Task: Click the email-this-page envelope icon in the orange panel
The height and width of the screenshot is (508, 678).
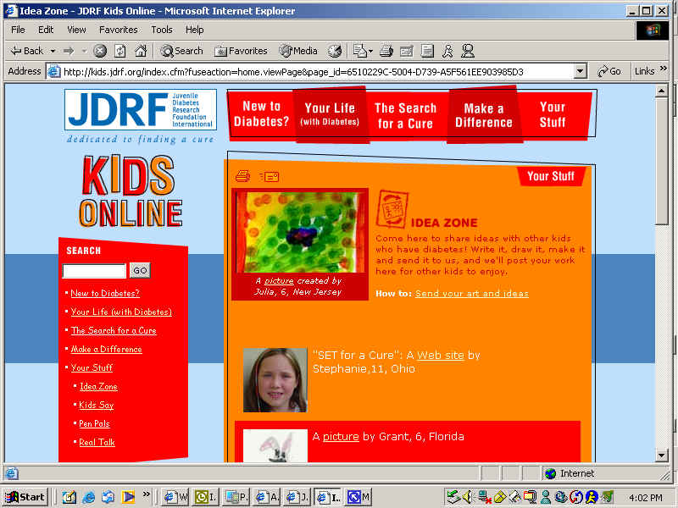Action: (x=269, y=176)
